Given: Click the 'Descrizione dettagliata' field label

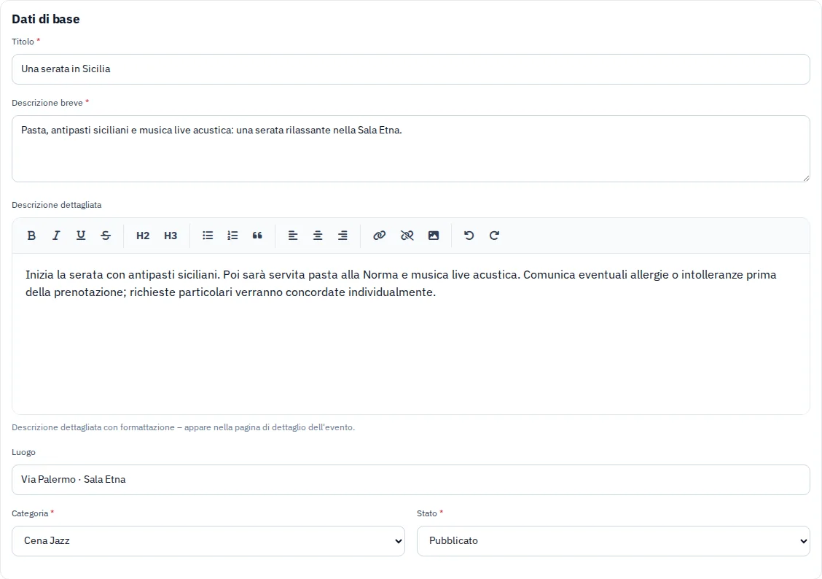Looking at the screenshot, I should click(x=57, y=205).
